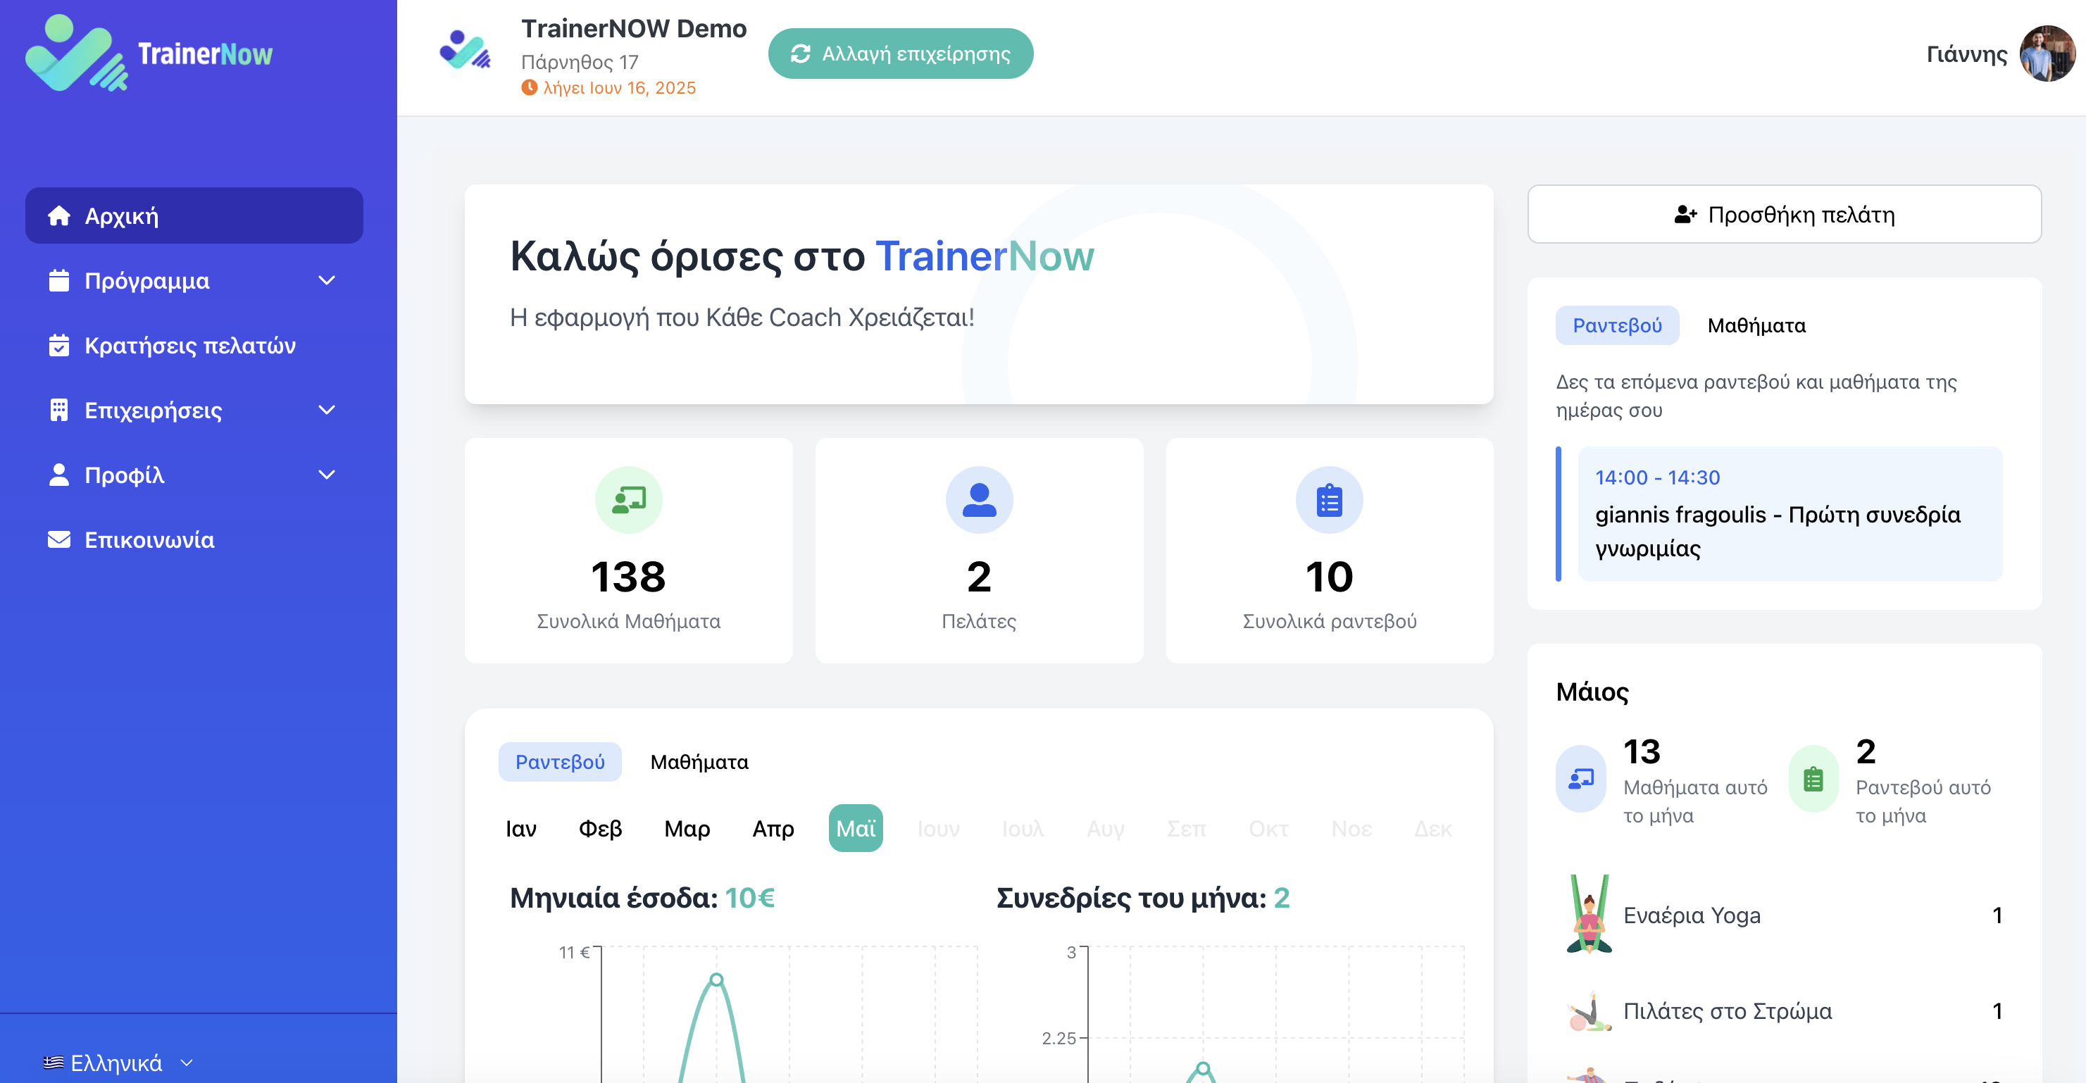The image size is (2086, 1083).
Task: Click the green Συνολικά Μαθήματα icon
Action: coord(628,500)
